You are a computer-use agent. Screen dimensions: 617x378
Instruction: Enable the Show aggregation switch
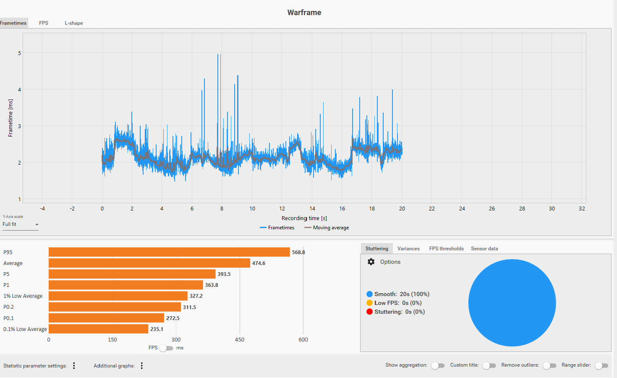(438, 365)
